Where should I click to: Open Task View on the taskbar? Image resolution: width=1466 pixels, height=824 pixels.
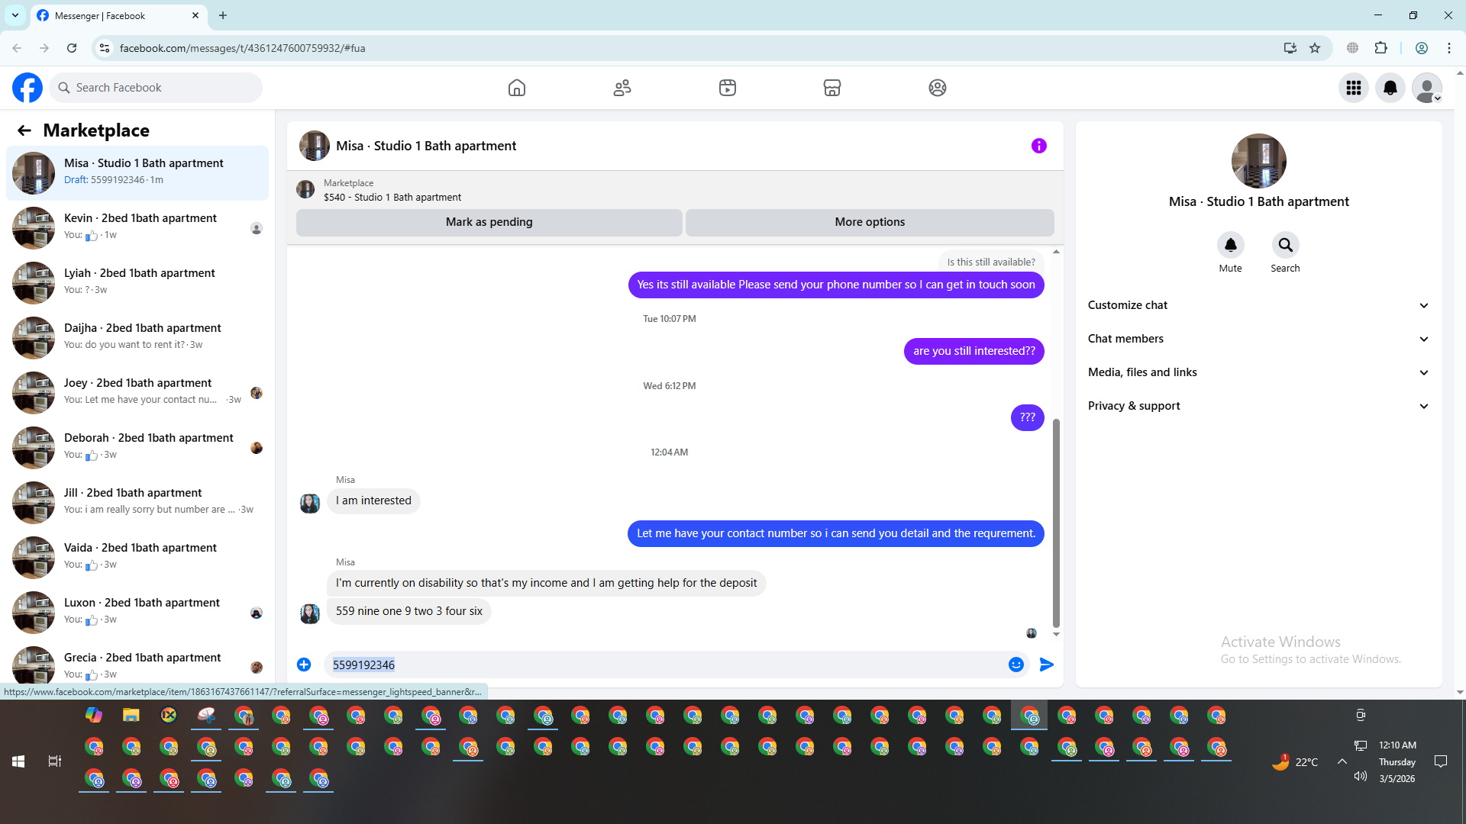tap(55, 761)
